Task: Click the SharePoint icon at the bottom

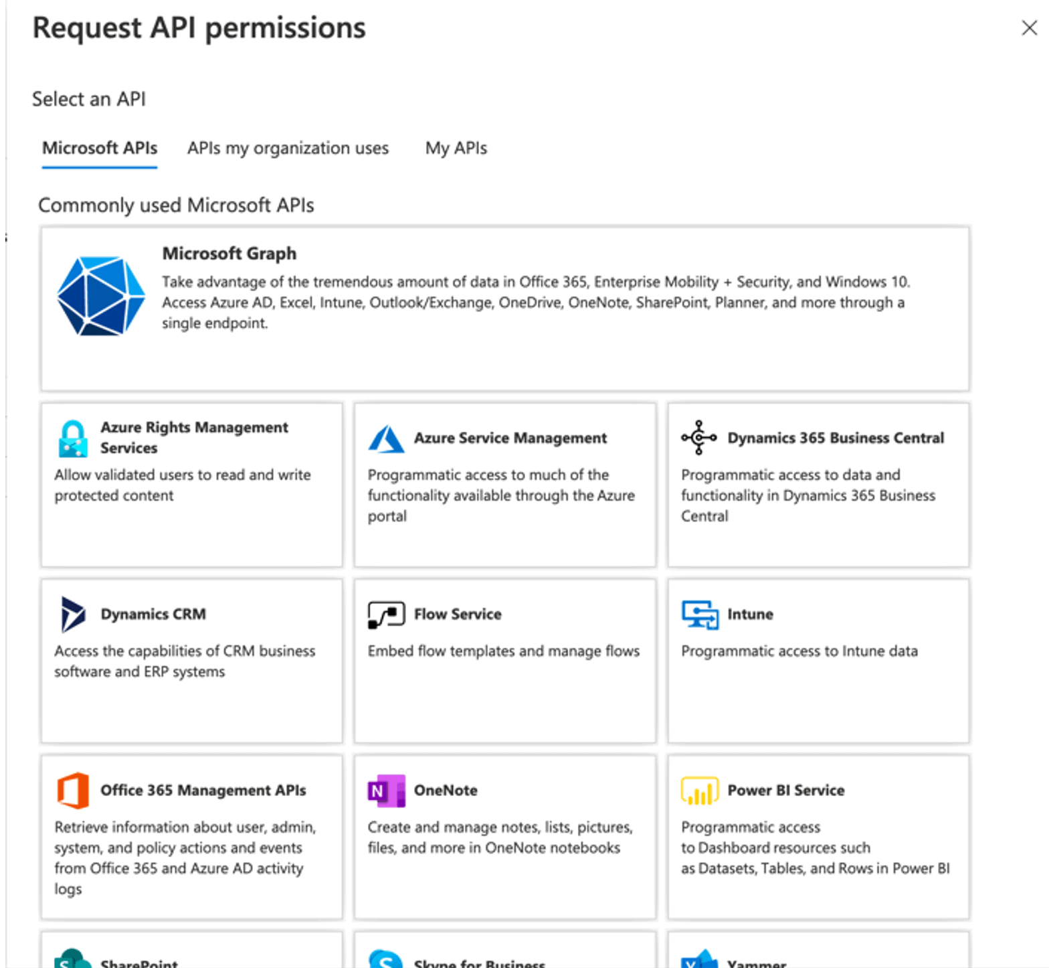Action: 72,959
